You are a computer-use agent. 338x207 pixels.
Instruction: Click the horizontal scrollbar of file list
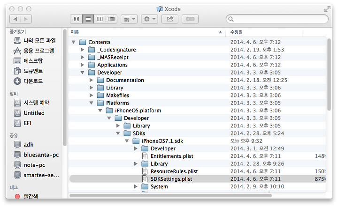170,195
